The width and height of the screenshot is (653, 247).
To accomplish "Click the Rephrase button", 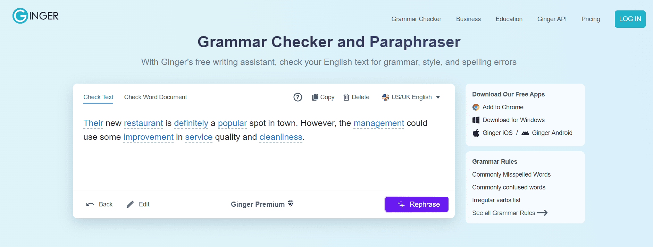I will 416,204.
